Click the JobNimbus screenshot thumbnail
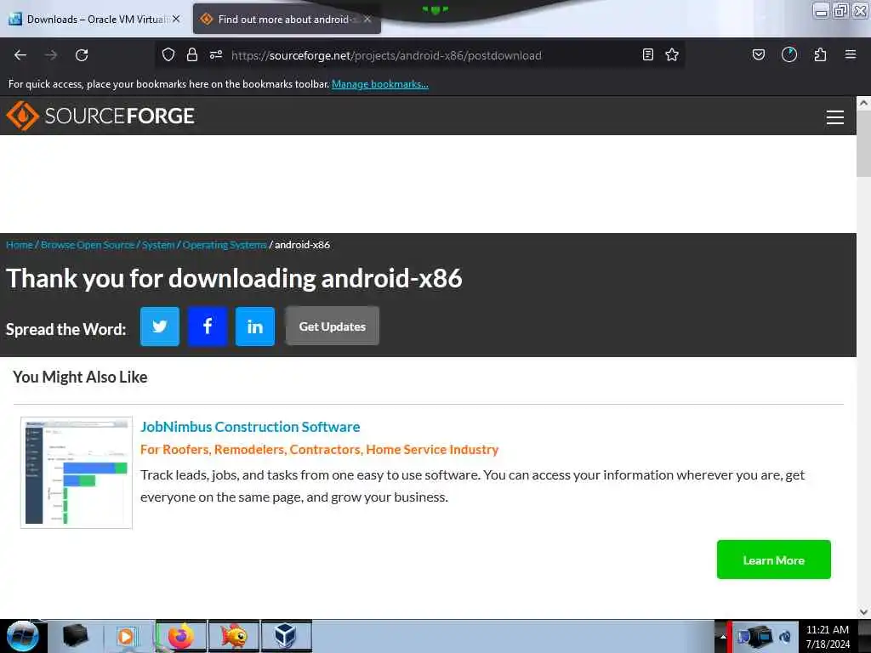Screen dimensions: 871x653 coord(77,473)
